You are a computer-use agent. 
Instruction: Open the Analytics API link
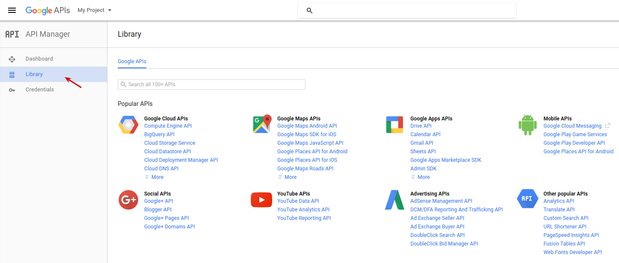click(559, 201)
